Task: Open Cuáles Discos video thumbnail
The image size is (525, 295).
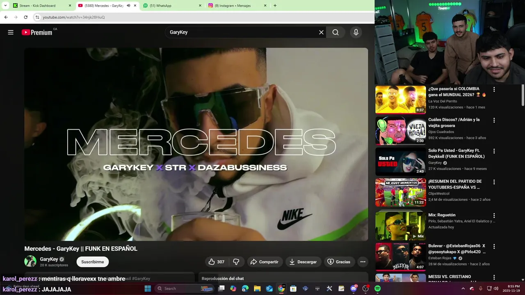Action: [401, 131]
